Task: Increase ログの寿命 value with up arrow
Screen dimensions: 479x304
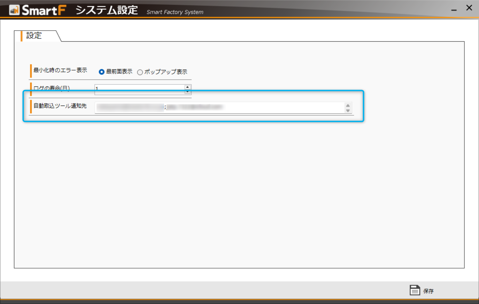Action: [x=187, y=87]
